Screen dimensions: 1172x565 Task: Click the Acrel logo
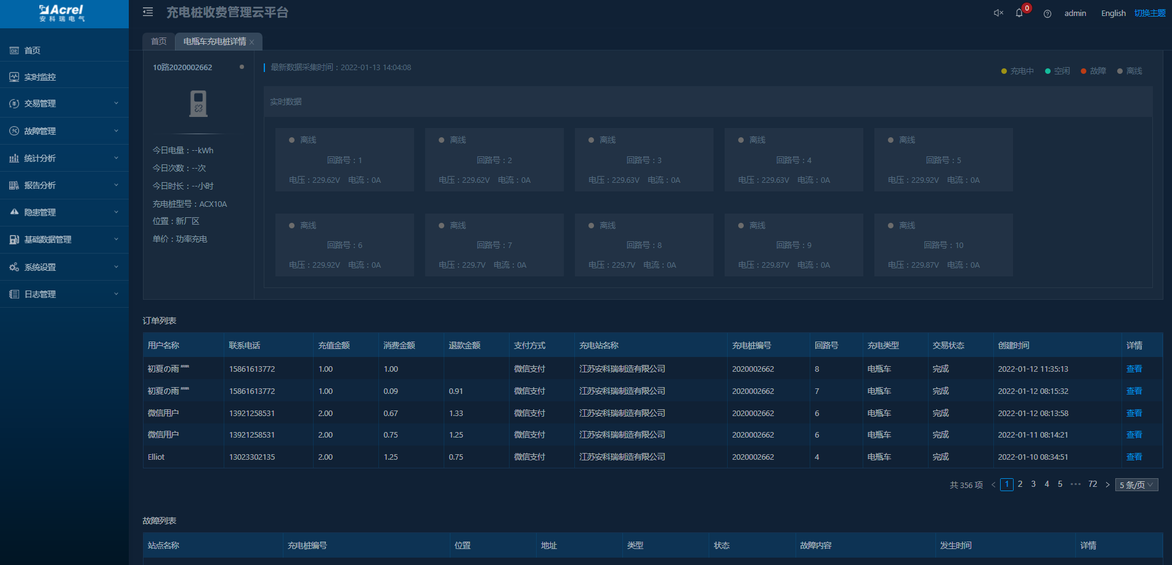coord(62,13)
